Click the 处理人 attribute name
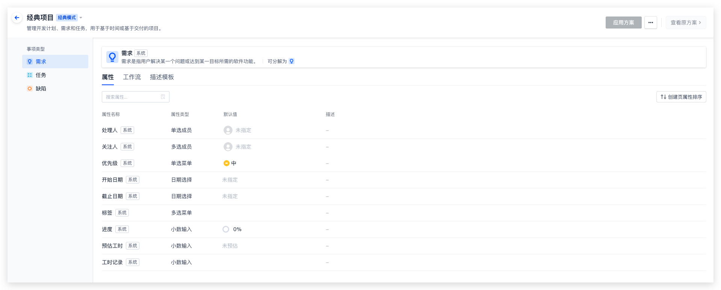The image size is (721, 290). click(110, 130)
